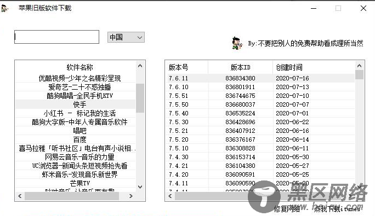This screenshot has width=375, height=216.
Task: Click version ID 836153714
Action: 240,157
